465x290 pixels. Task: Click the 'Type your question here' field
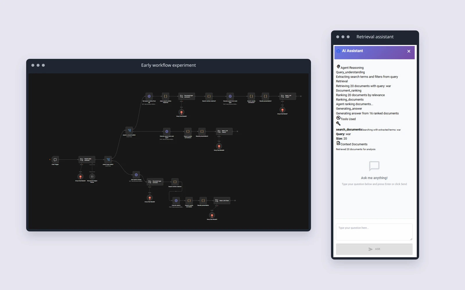click(x=374, y=232)
